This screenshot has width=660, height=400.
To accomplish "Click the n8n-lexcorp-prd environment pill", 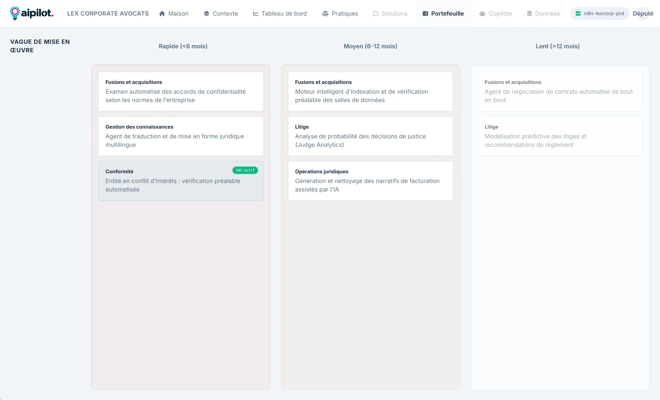I will coord(600,14).
